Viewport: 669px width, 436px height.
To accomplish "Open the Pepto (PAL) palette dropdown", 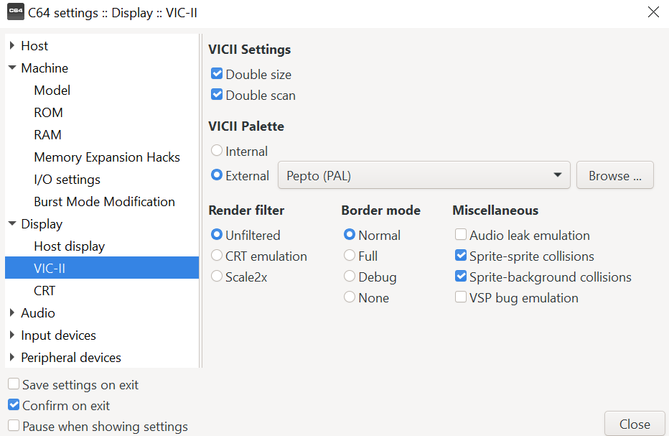I will coord(424,176).
